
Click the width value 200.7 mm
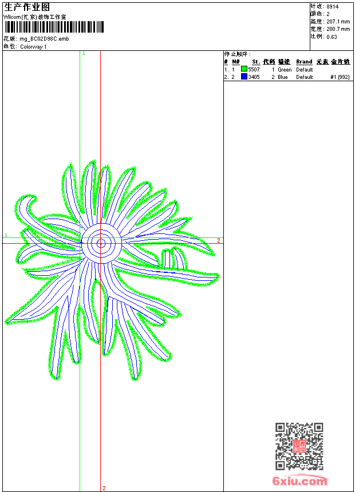coord(338,29)
